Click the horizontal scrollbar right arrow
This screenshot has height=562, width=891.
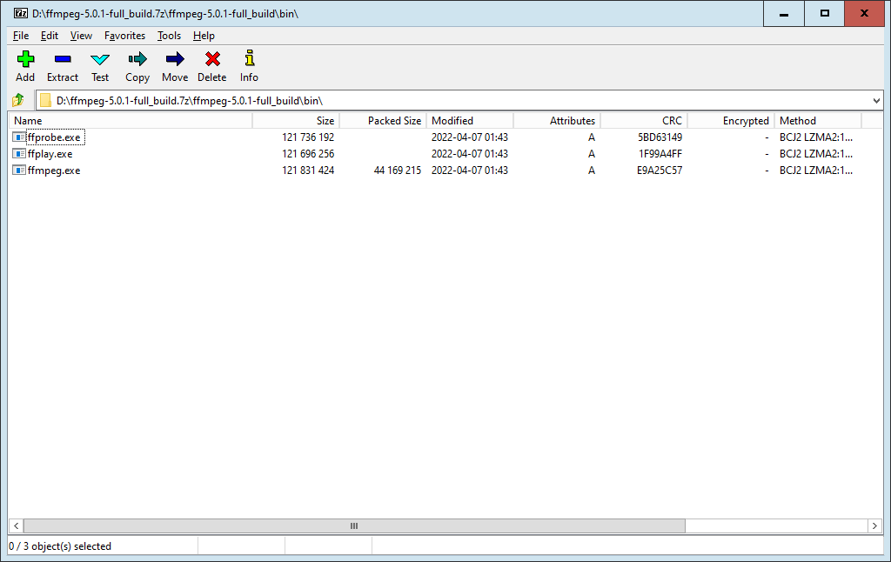[x=874, y=525]
